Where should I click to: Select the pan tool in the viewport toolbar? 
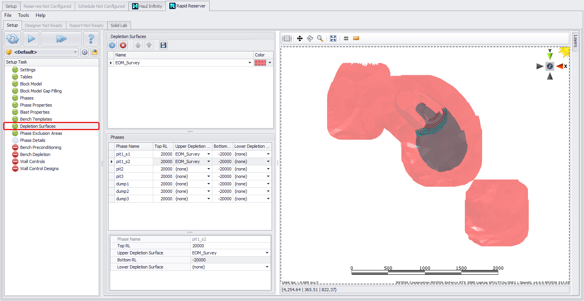click(x=300, y=38)
